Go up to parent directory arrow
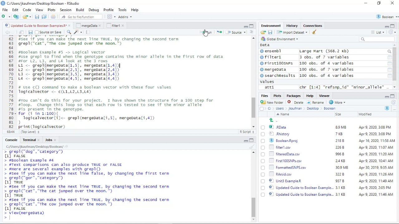 (x=272, y=120)
